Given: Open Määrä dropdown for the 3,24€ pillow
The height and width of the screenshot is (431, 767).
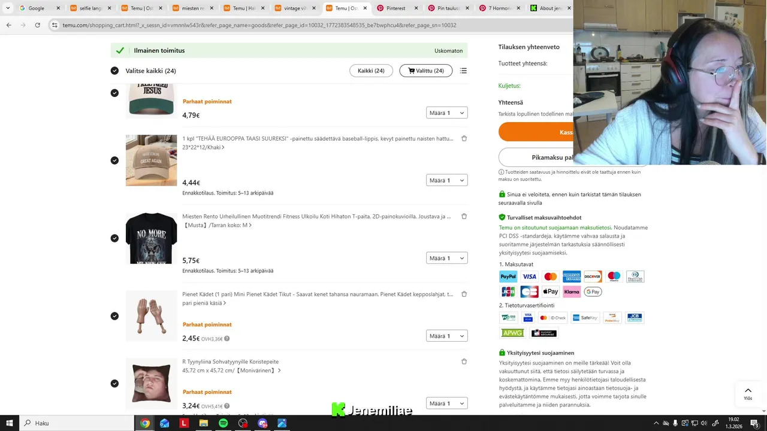Looking at the screenshot, I should [446, 403].
